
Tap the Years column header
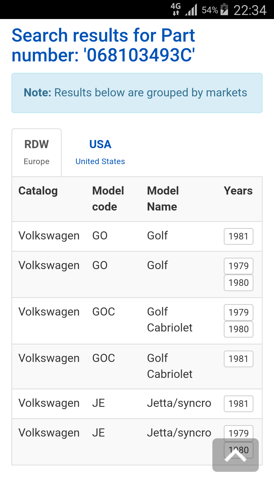coord(238,191)
